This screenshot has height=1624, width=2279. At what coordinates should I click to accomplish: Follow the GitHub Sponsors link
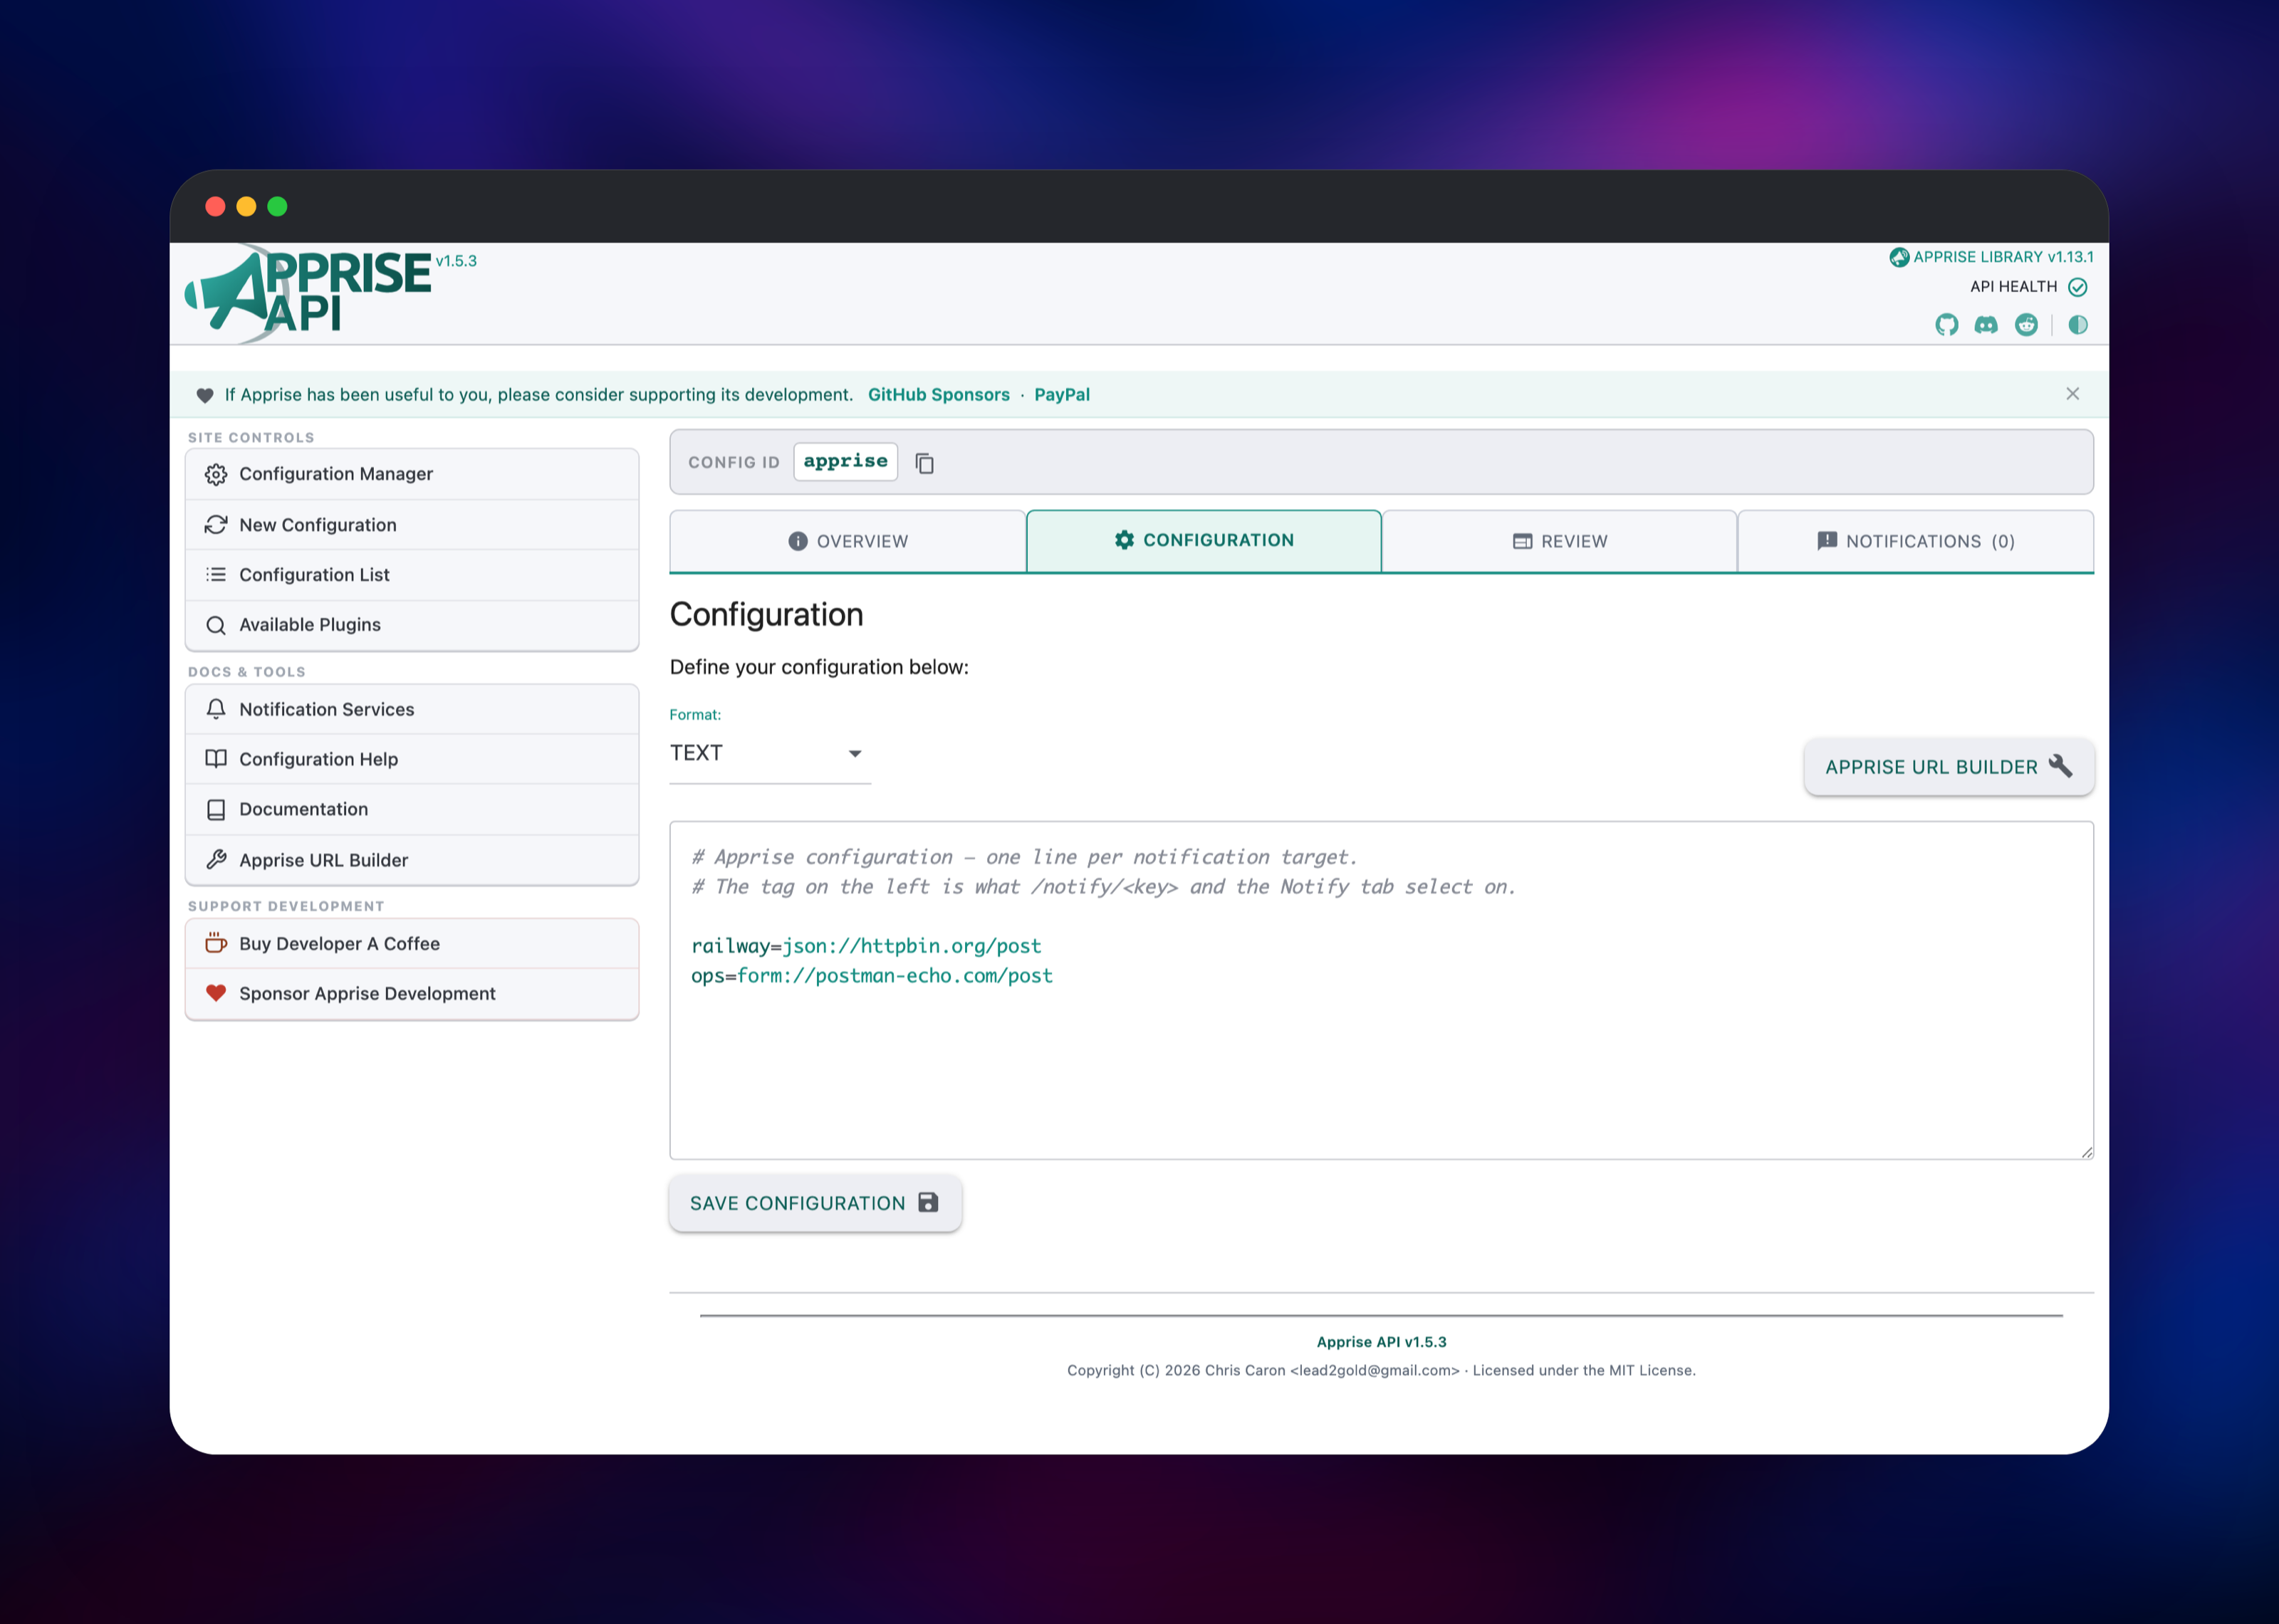(x=939, y=395)
